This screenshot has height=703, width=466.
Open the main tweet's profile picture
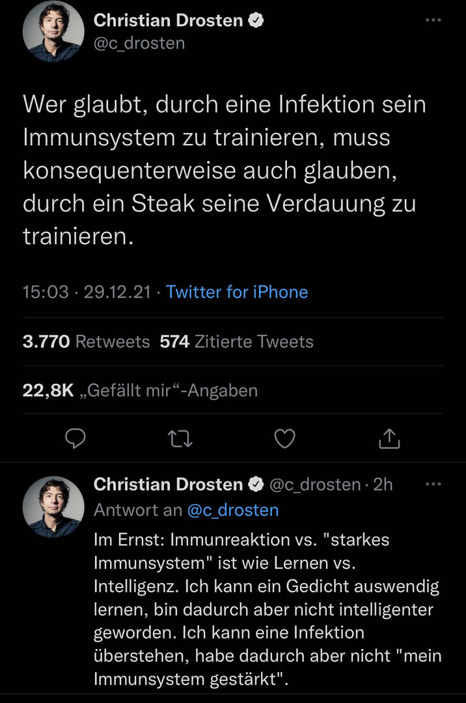click(x=53, y=31)
